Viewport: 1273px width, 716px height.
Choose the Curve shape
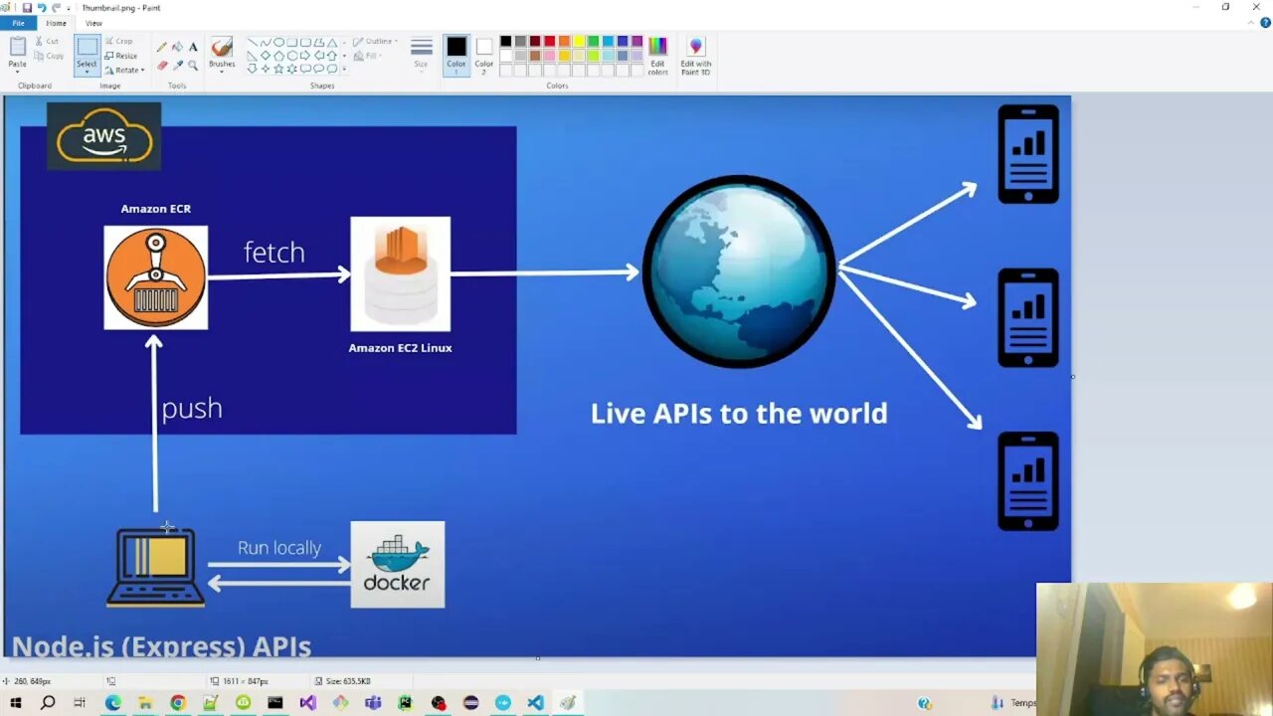click(x=266, y=42)
